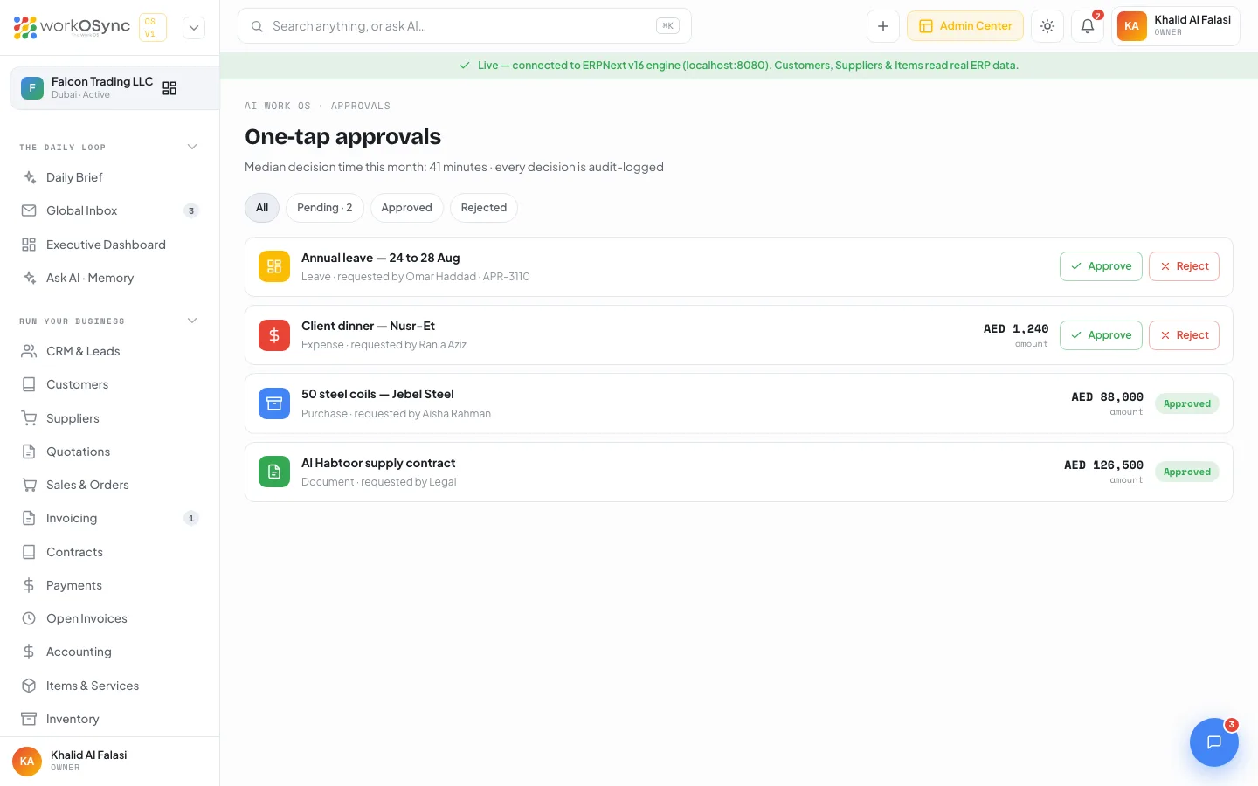Collapse the Run Your Business section
Viewport: 1258px width, 786px height.
(192, 321)
